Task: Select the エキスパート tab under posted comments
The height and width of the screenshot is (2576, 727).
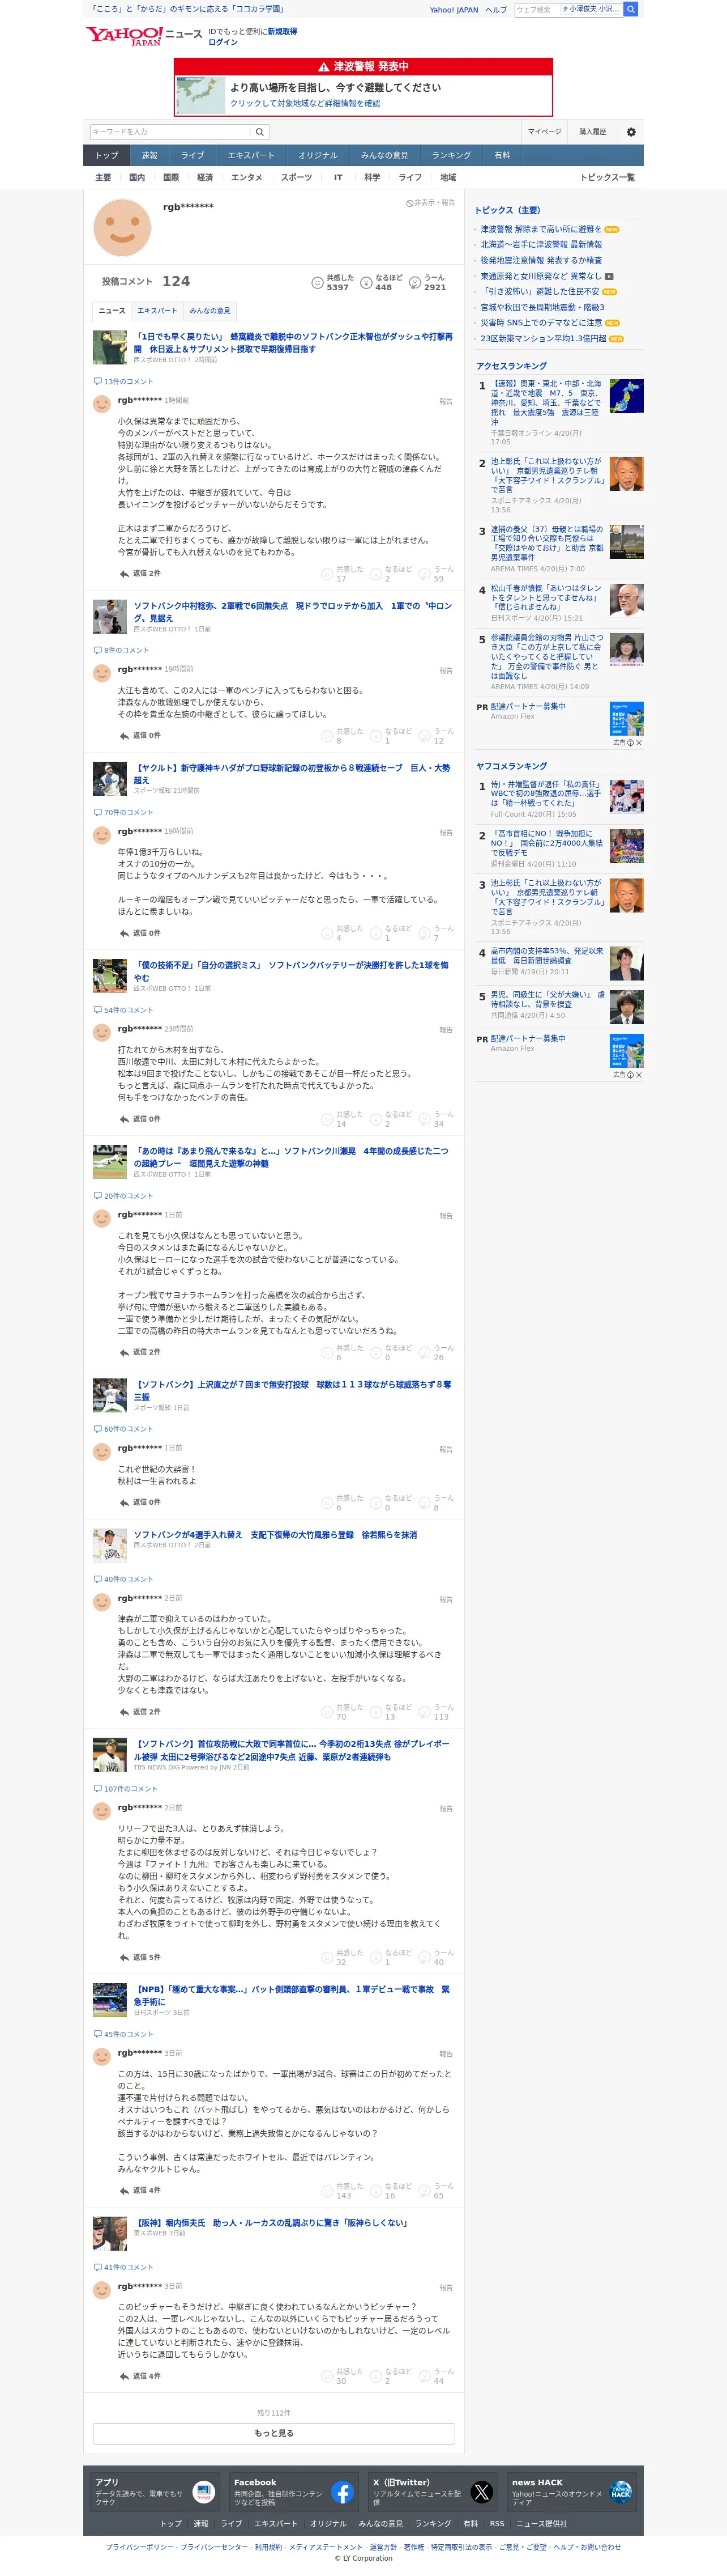Action: coord(157,311)
